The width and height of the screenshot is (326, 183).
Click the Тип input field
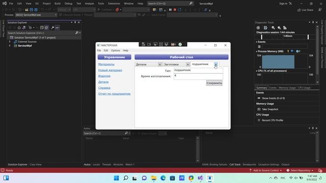(x=198, y=71)
